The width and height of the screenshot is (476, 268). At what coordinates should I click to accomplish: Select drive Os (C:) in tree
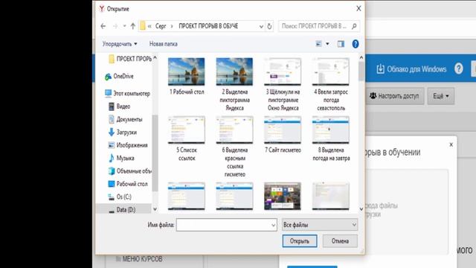(x=120, y=197)
